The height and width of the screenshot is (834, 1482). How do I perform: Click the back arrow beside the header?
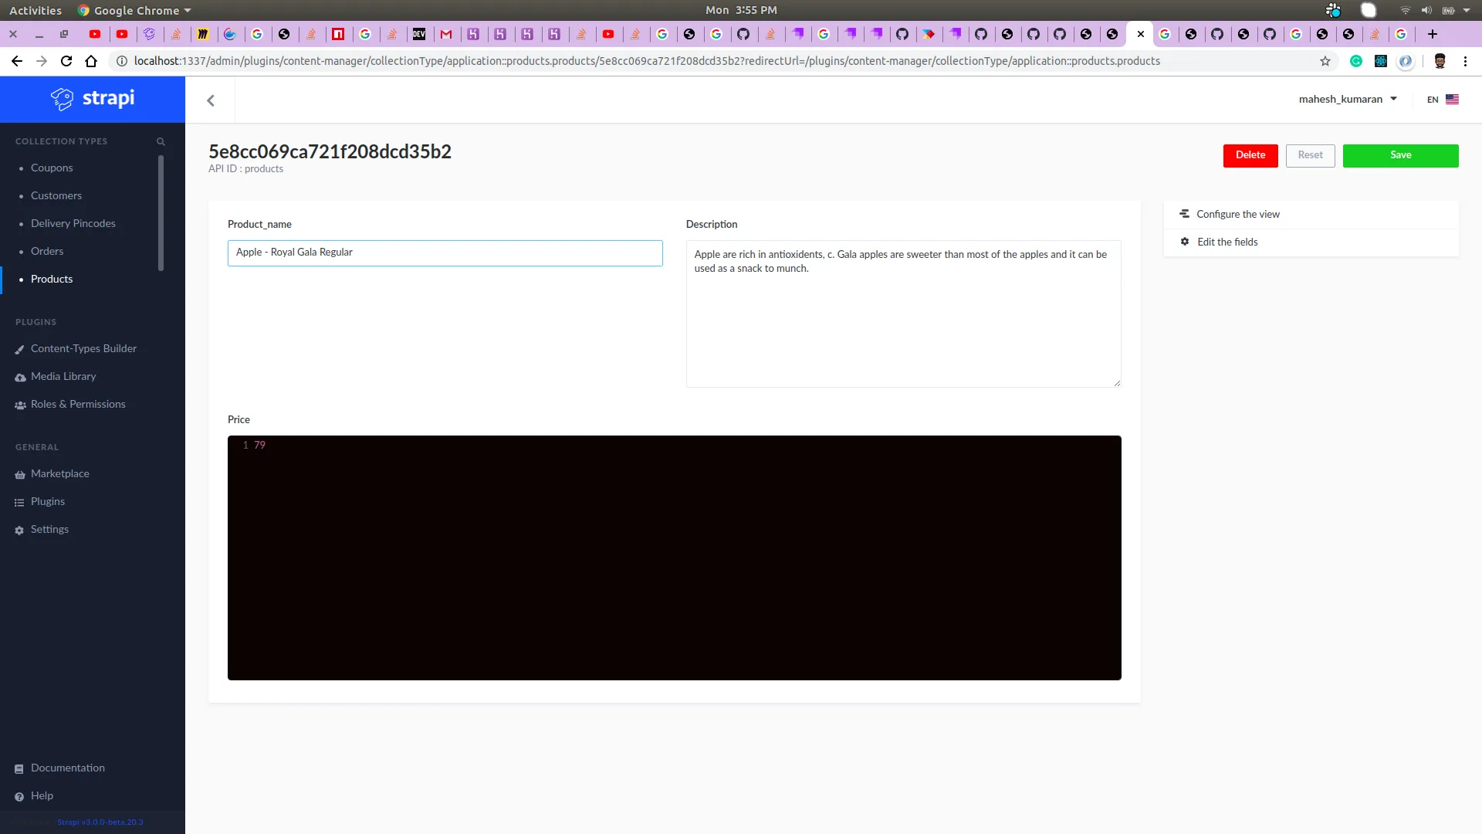[211, 100]
